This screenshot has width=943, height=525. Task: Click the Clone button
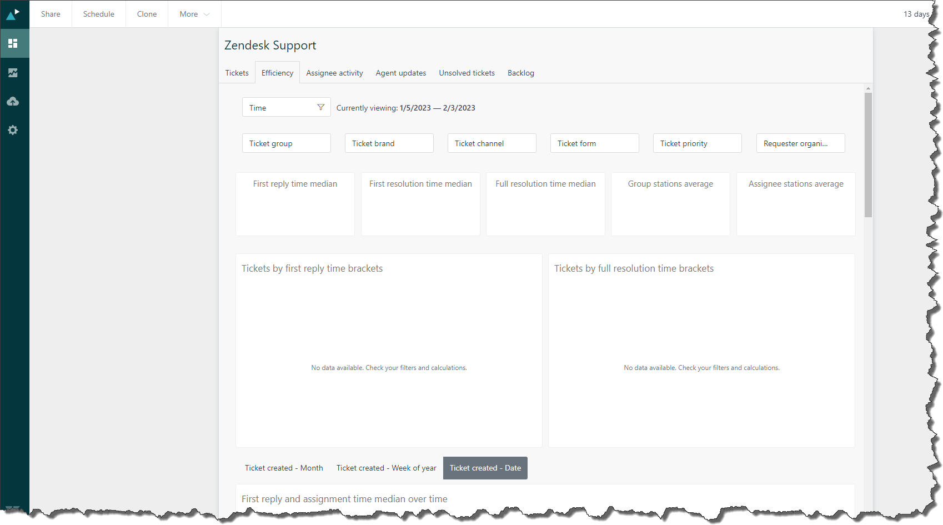tap(147, 14)
